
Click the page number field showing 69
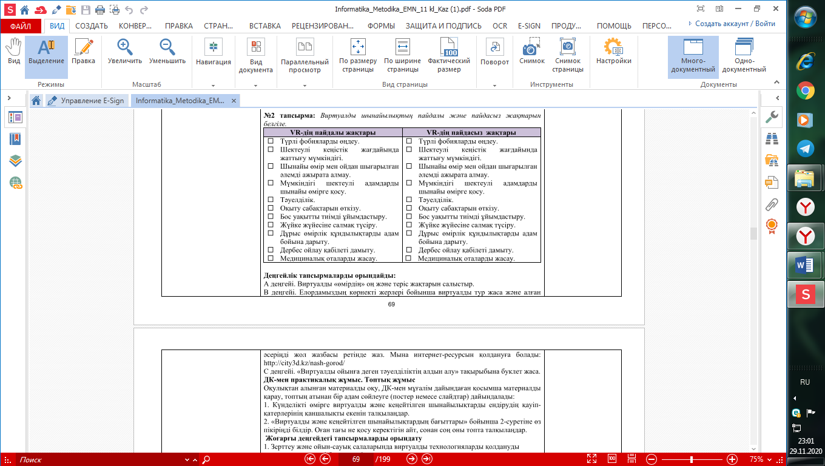[x=356, y=459]
